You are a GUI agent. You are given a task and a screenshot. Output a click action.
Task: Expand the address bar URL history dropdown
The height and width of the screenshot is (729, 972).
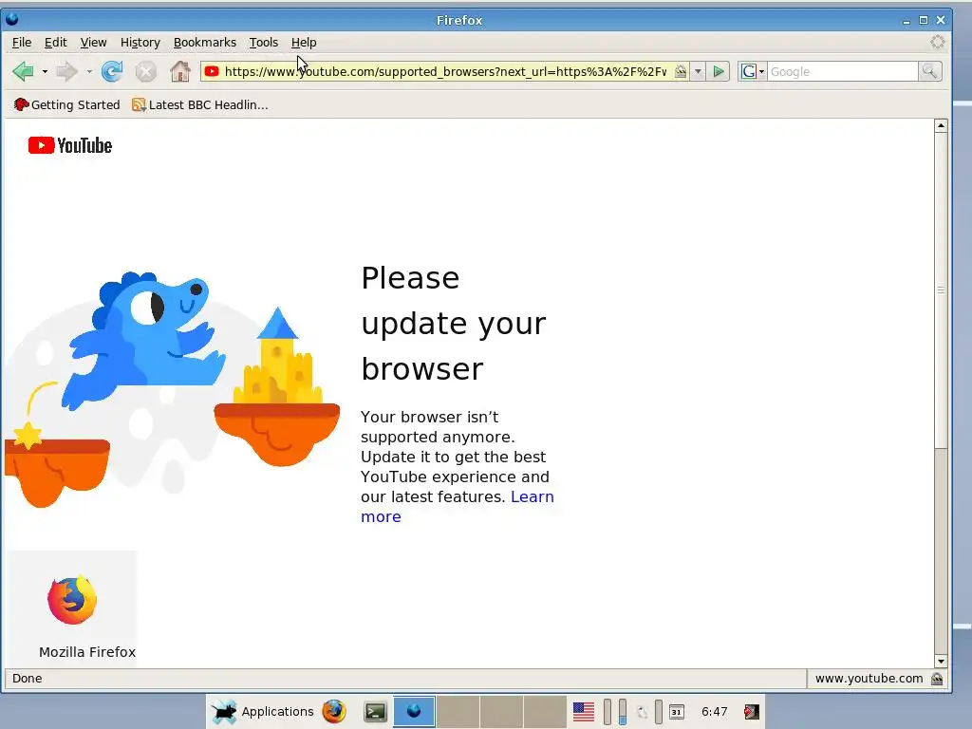tap(698, 71)
